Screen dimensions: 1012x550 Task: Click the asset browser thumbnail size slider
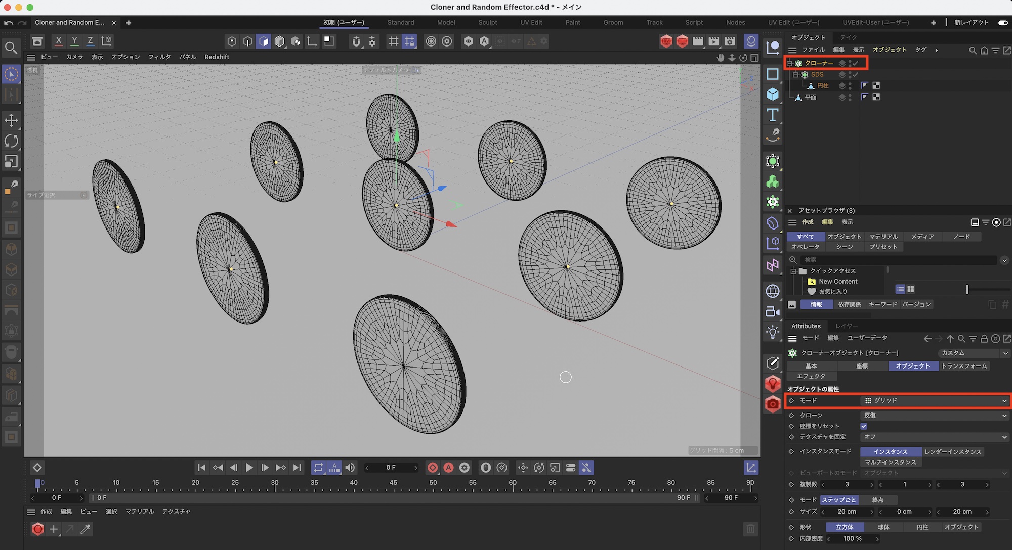tap(967, 289)
